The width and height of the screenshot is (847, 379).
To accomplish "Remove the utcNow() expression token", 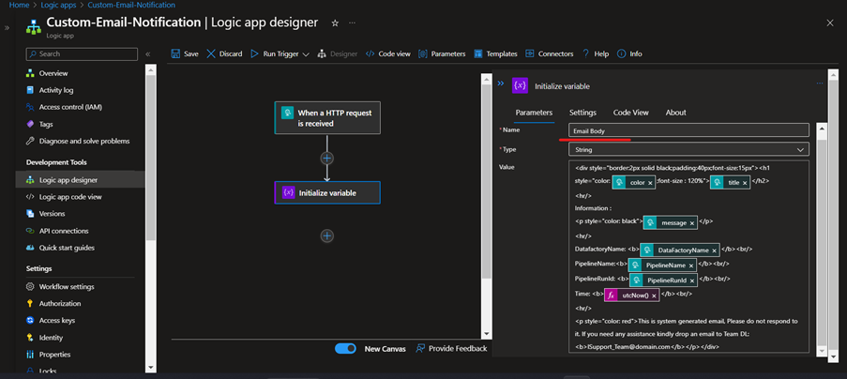I will 656,295.
